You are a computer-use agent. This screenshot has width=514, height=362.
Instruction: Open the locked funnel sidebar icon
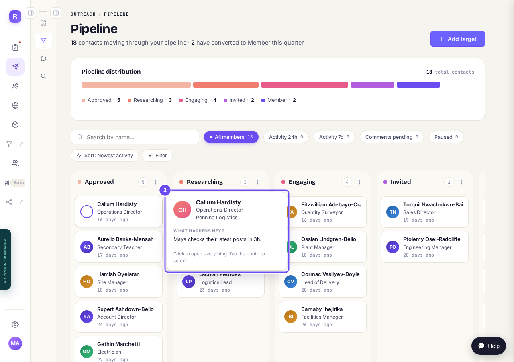click(9, 144)
